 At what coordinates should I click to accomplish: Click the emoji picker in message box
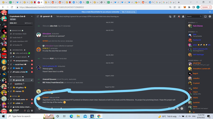182,108
